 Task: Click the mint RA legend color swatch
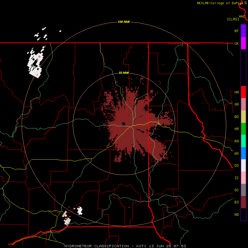coord(243,141)
